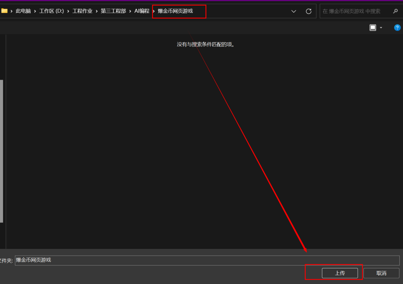This screenshot has height=284, width=403.
Task: Open the view options dropdown arrow
Action: (381, 28)
